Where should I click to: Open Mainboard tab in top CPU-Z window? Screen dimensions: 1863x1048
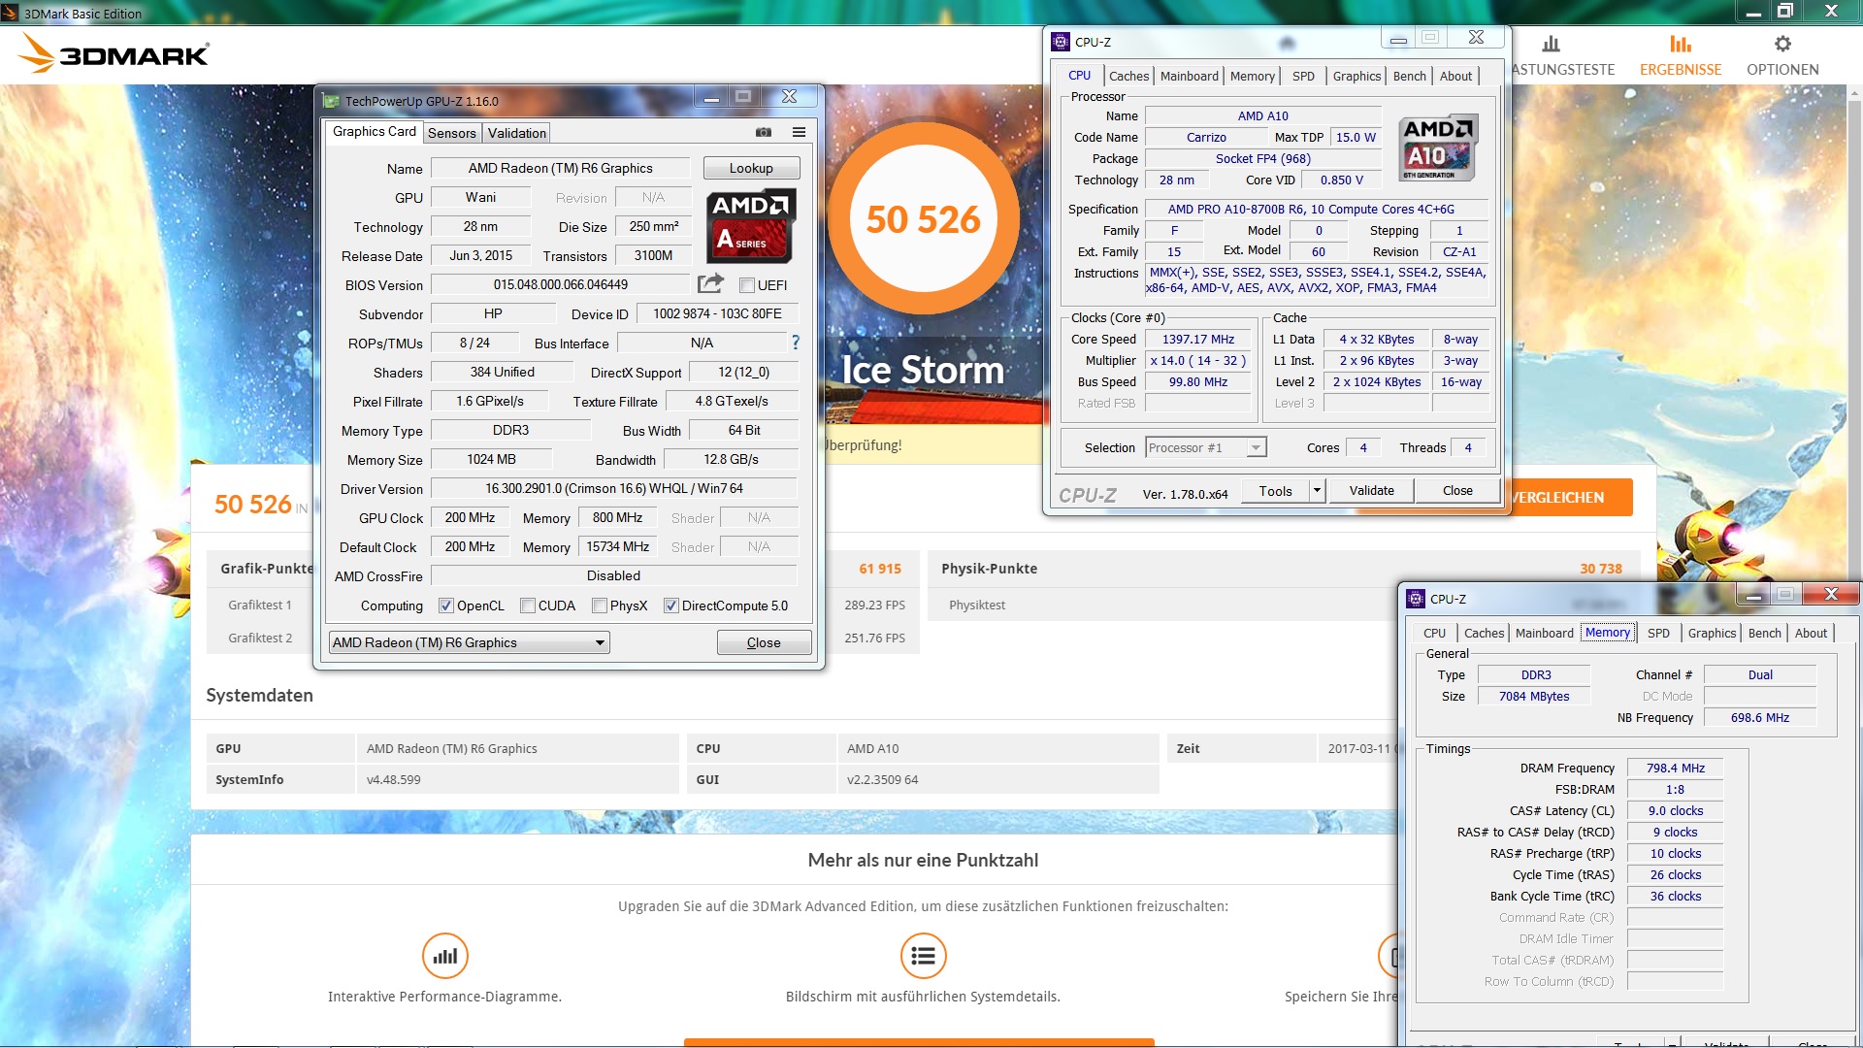1189,76
